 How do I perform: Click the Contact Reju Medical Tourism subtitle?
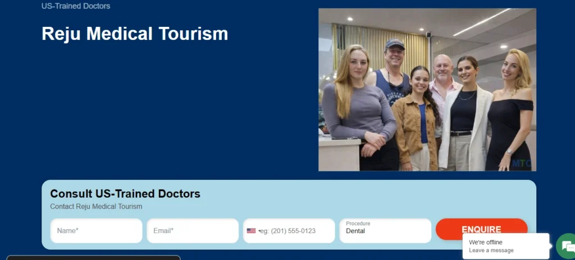(x=96, y=206)
